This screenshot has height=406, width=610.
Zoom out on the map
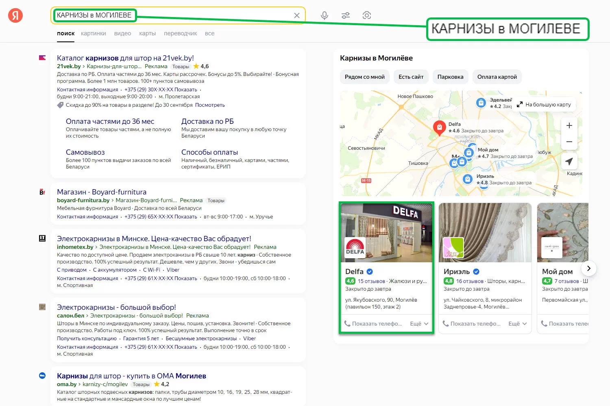click(569, 142)
